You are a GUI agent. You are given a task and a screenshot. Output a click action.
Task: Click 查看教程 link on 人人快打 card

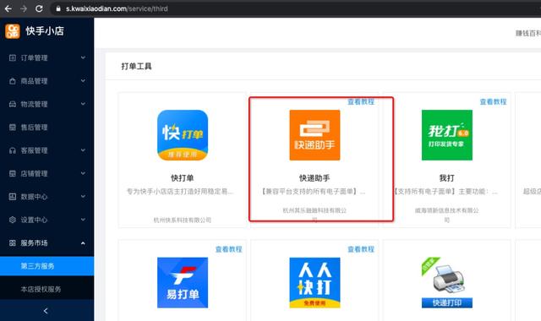point(361,249)
